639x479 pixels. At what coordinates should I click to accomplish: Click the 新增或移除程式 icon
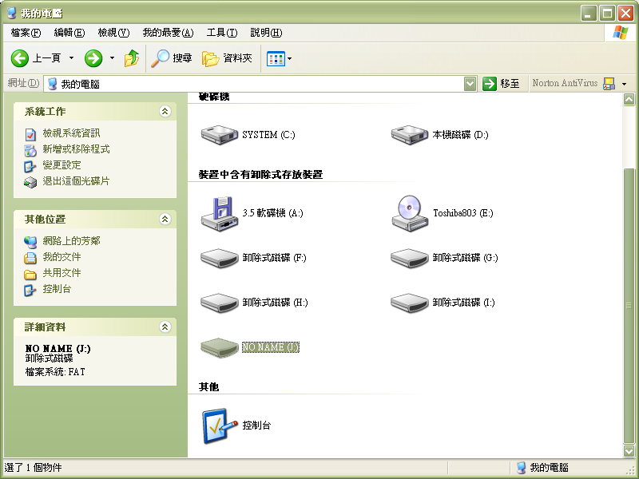30,150
